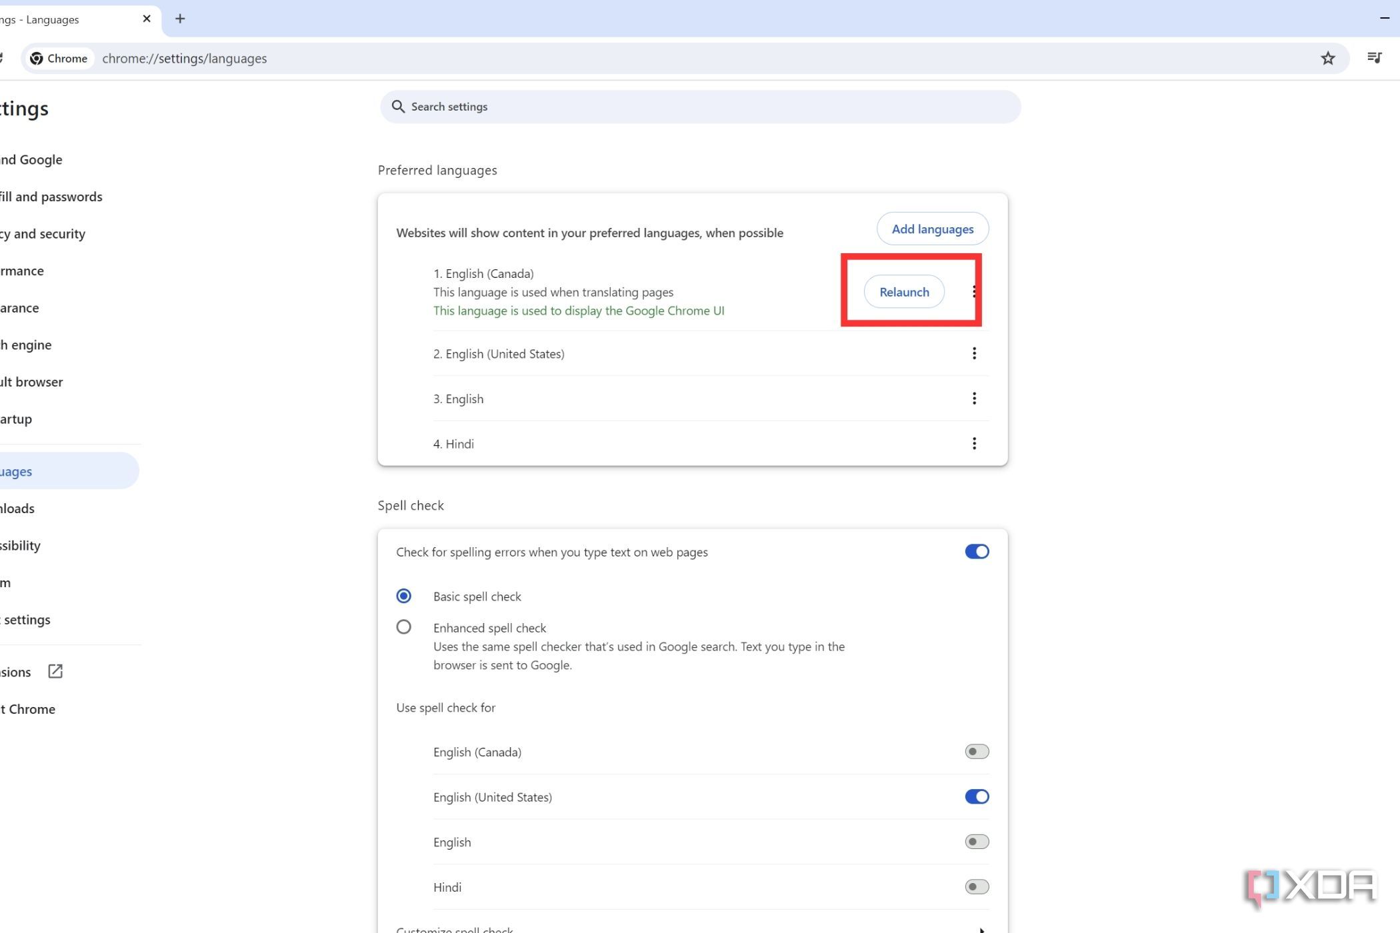
Task: Enable spell check for Hindi
Action: pos(976,886)
